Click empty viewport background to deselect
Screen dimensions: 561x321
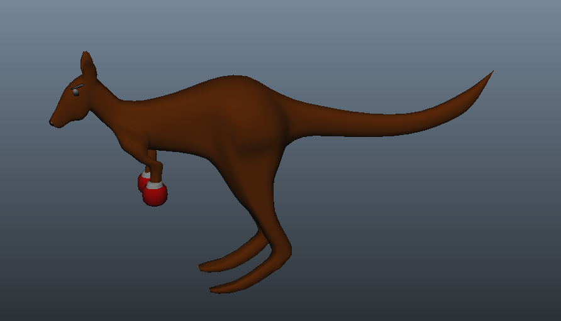(x=430, y=232)
